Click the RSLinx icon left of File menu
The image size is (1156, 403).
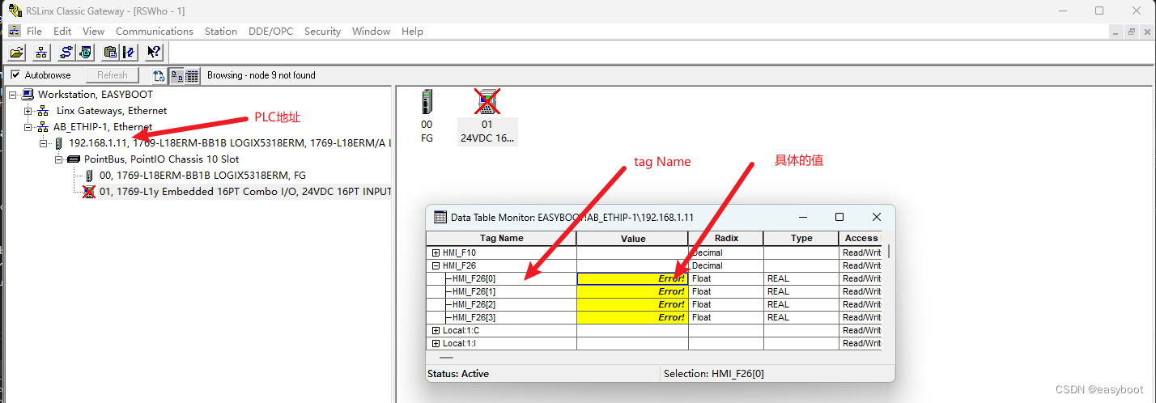pyautogui.click(x=14, y=31)
